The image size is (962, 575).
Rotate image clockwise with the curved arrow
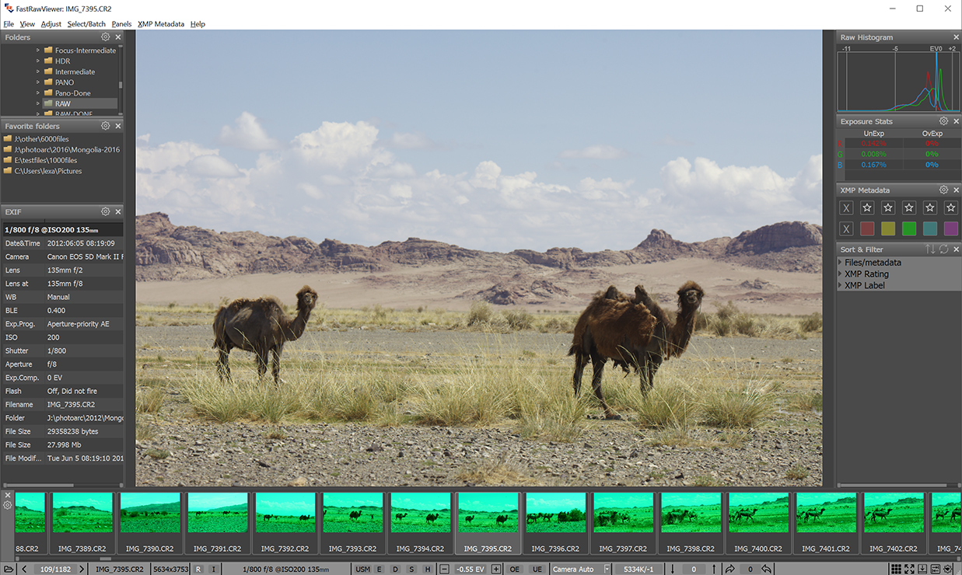(730, 569)
